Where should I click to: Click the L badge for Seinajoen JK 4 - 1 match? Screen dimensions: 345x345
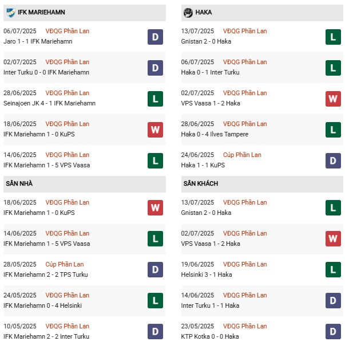(x=154, y=99)
